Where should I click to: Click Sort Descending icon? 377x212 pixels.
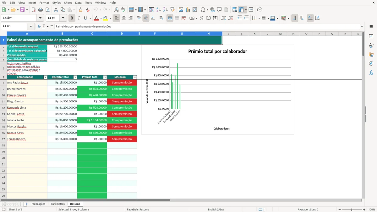coord(165,10)
